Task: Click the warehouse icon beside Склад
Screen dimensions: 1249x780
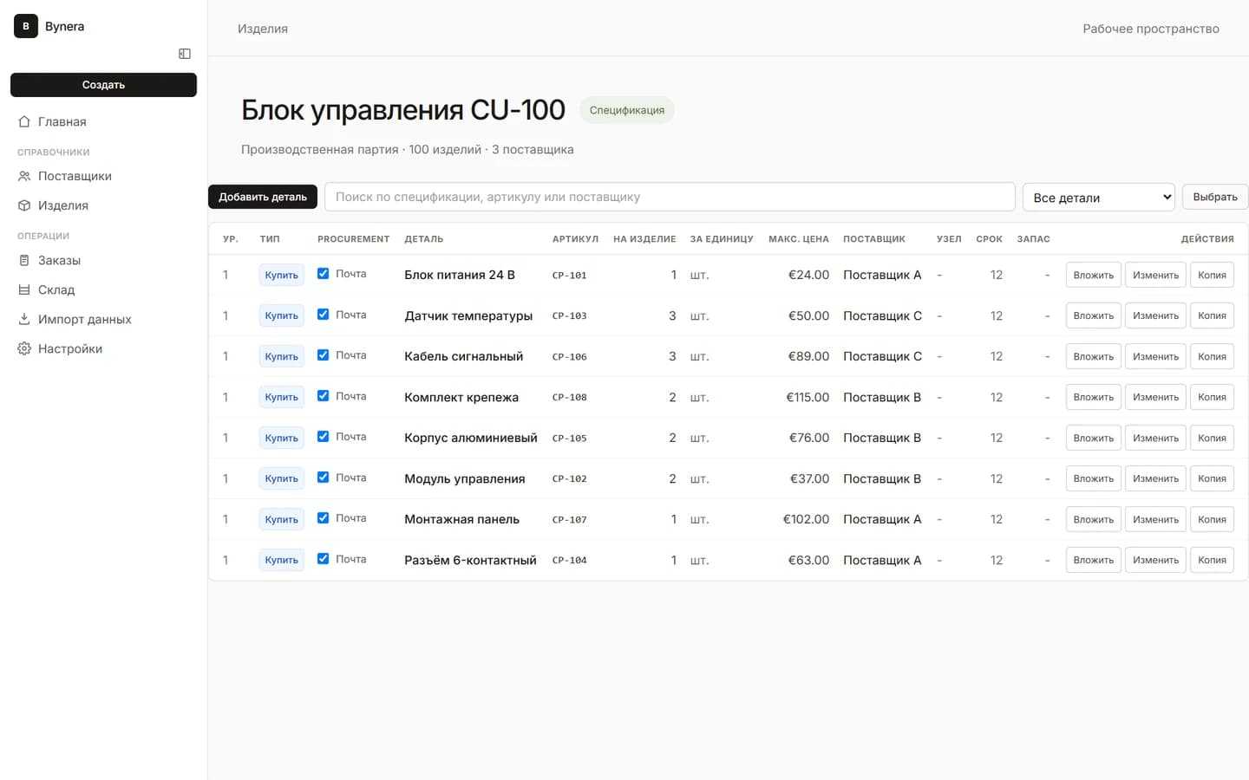Action: [x=24, y=289]
